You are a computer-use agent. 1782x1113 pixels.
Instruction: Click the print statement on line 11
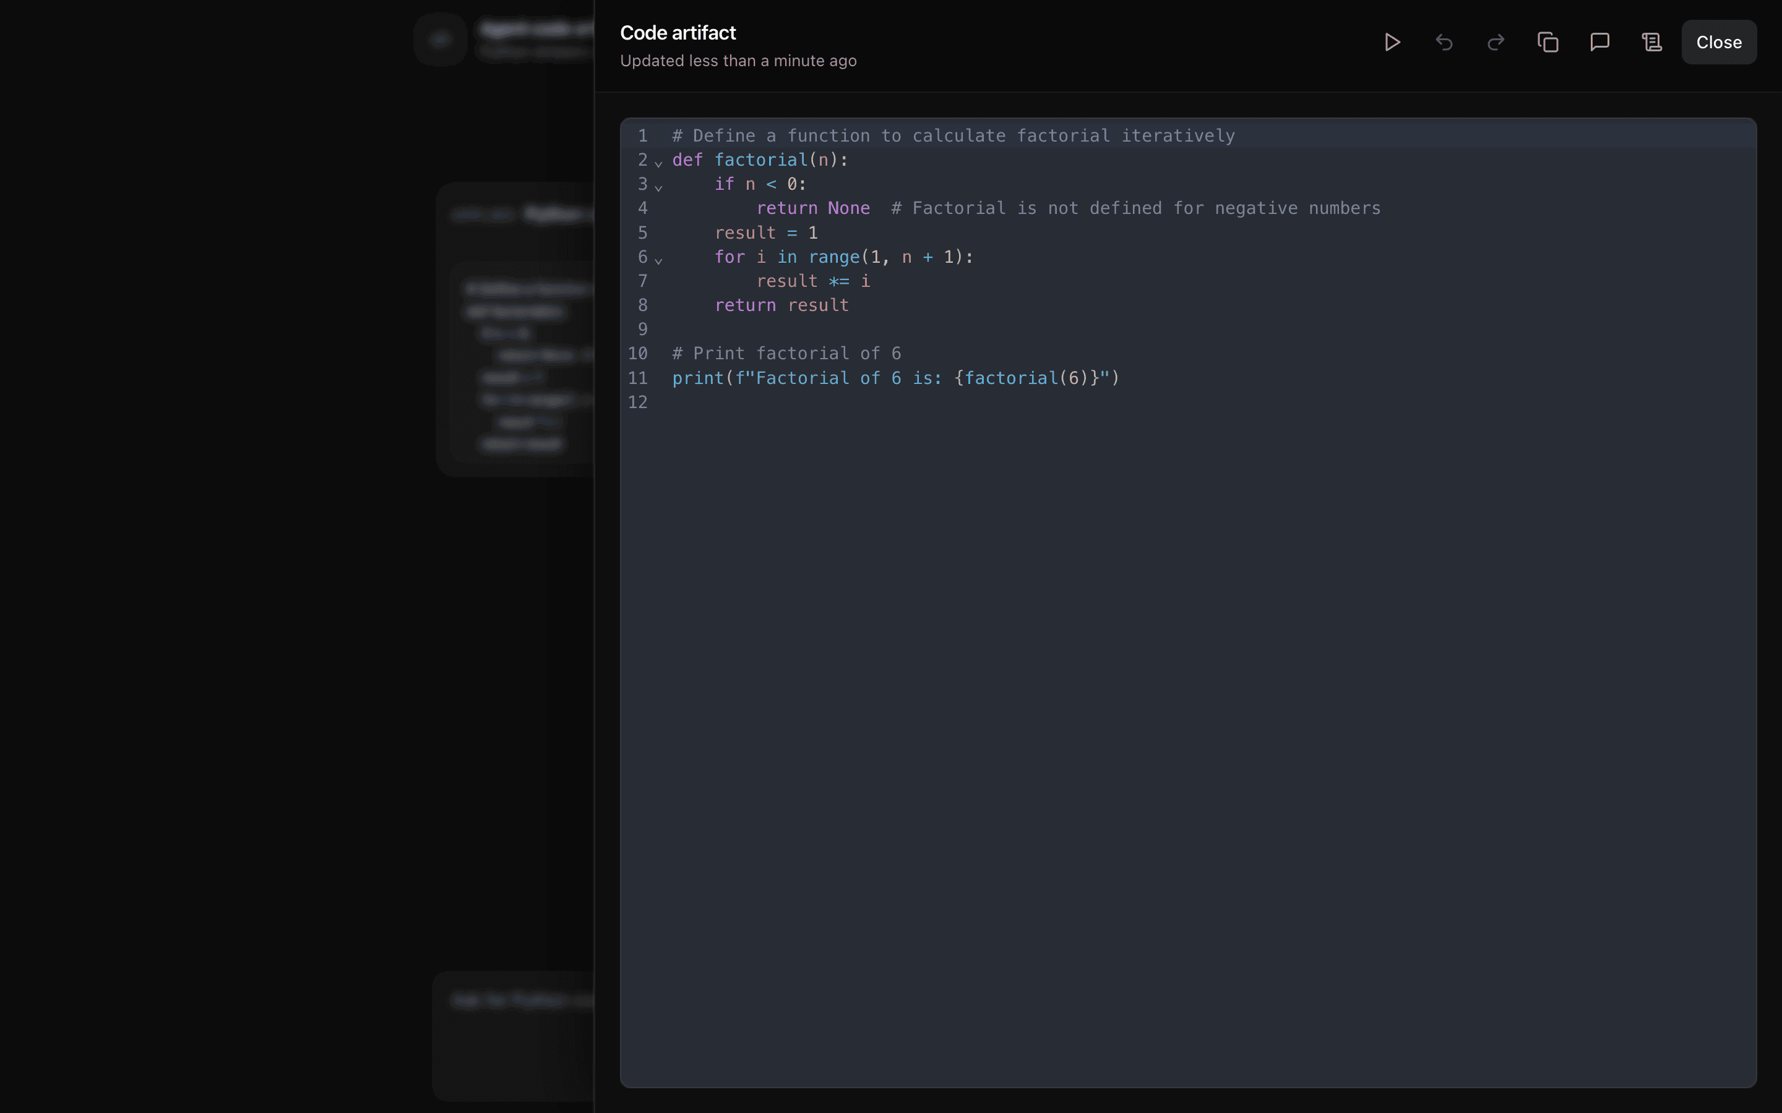click(895, 378)
